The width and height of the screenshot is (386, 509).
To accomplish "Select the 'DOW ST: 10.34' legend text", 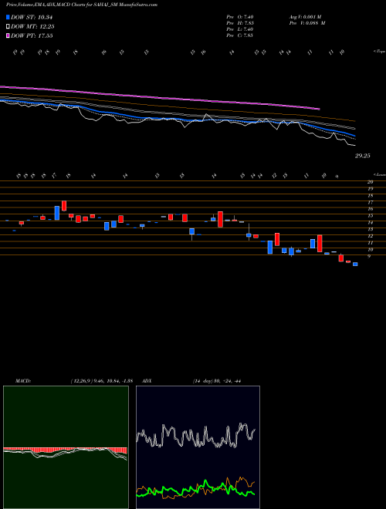I will tap(32, 17).
